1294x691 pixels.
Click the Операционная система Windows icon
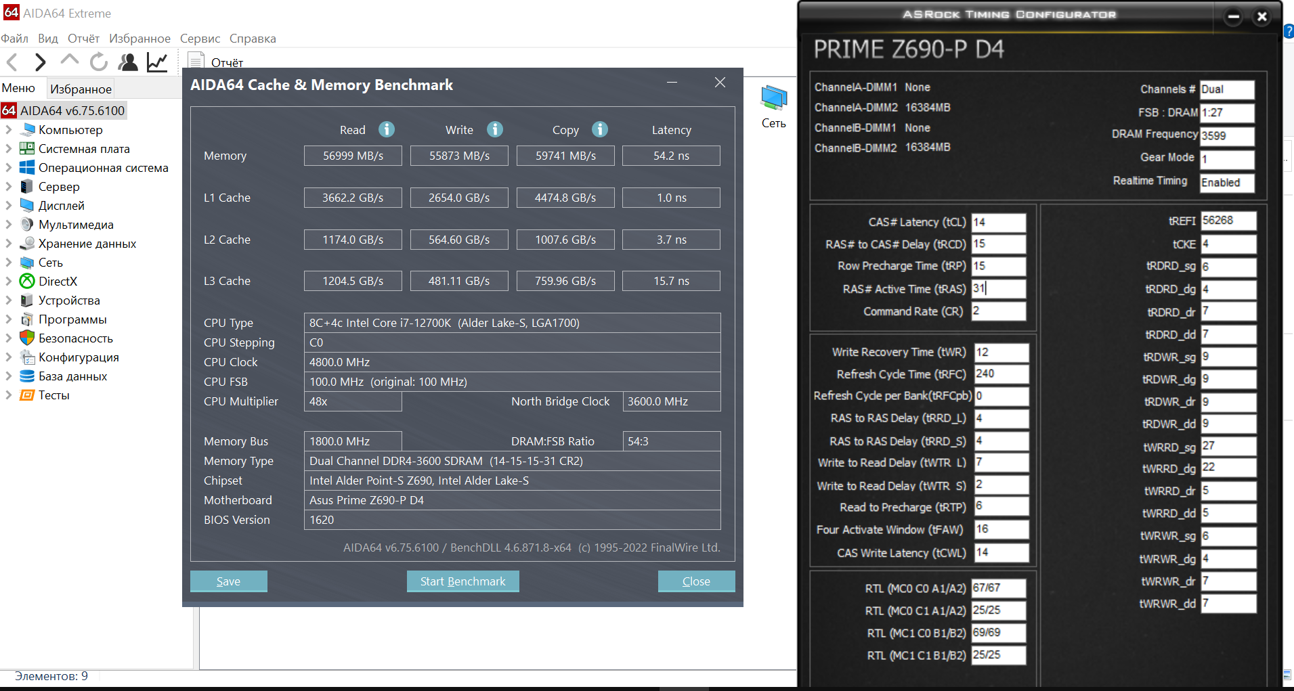click(x=27, y=168)
